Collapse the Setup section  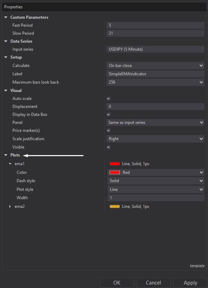click(x=6, y=57)
